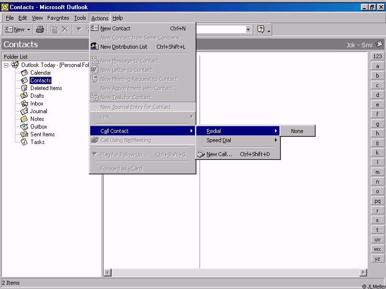Click the Tasks folder icon
386x289 pixels.
[x=24, y=142]
